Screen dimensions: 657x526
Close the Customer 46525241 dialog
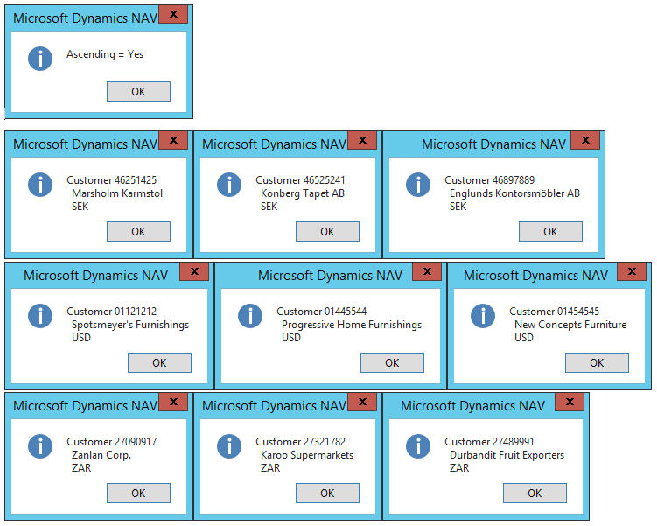click(x=362, y=140)
